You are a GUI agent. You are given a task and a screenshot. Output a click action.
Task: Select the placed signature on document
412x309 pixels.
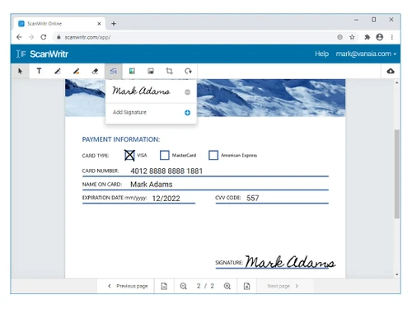pos(290,262)
